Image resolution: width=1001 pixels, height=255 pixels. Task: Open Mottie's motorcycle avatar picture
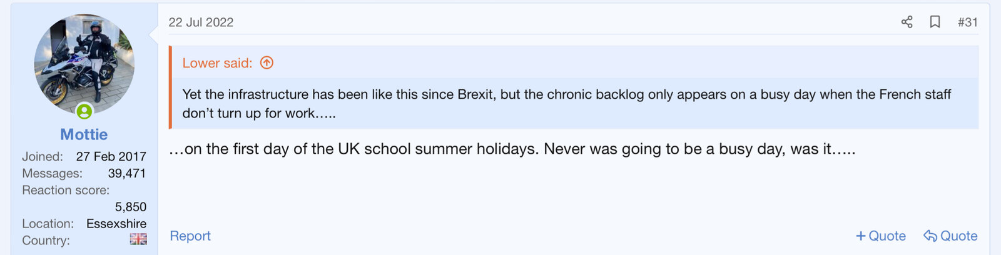coord(84,62)
